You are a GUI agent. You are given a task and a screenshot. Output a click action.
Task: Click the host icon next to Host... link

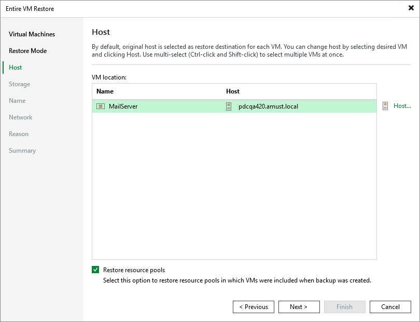point(384,106)
